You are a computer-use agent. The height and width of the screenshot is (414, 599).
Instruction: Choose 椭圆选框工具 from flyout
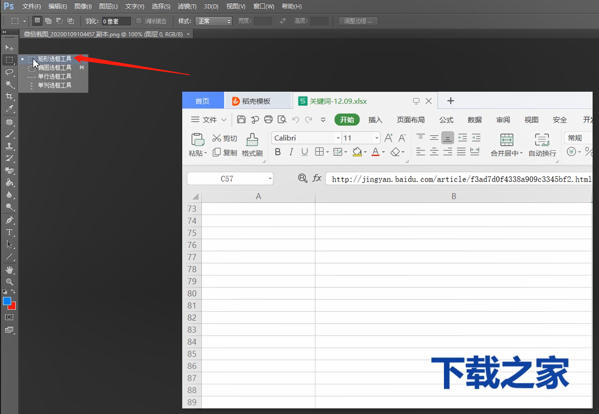pos(54,67)
